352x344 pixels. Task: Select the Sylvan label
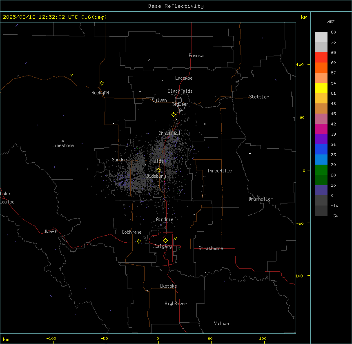(159, 100)
